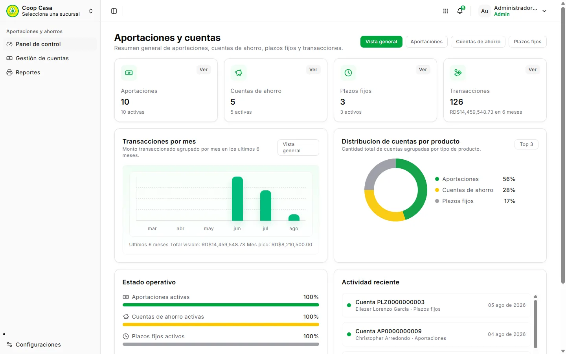This screenshot has width=566, height=354.
Task: Click the Panel de control gauge icon
Action: pos(9,44)
